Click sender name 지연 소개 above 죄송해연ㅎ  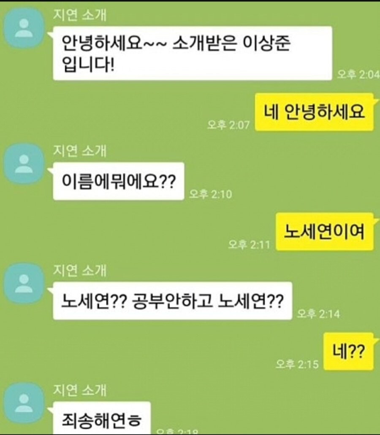[x=80, y=390]
